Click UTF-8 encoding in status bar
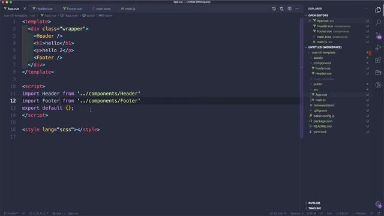This screenshot has width=384, height=216. [x=311, y=214]
